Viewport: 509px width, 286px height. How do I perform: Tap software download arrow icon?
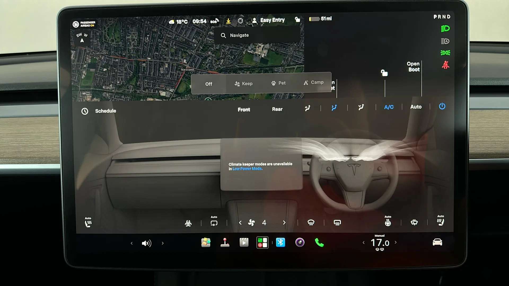click(x=228, y=21)
